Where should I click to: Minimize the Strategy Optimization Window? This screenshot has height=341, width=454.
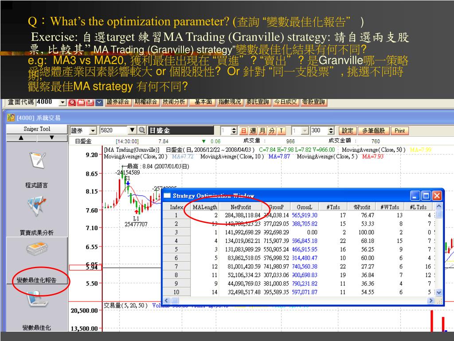click(x=415, y=196)
